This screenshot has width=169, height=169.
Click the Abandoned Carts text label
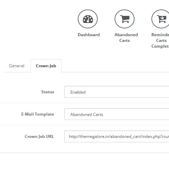[x=126, y=38]
